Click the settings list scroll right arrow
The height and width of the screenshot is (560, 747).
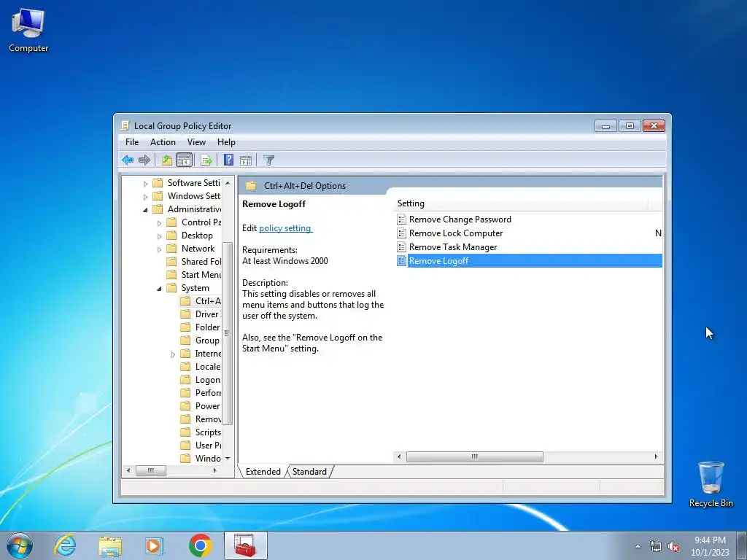656,456
